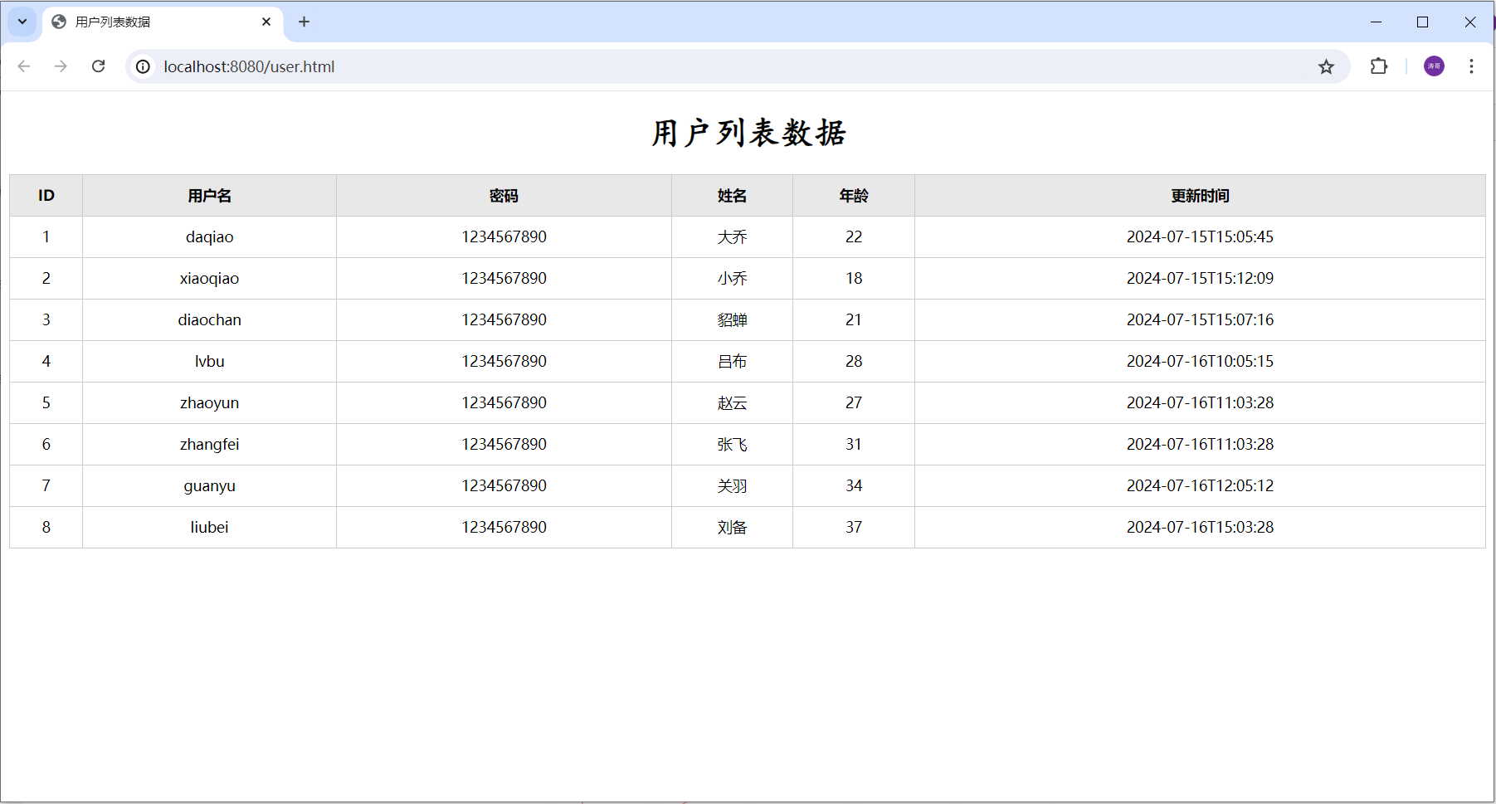
Task: Maximize the browser window
Action: pos(1422,22)
